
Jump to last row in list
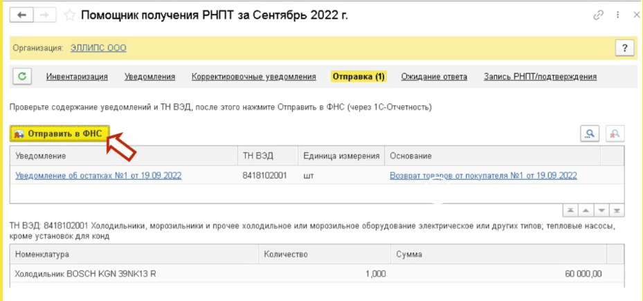[617, 210]
